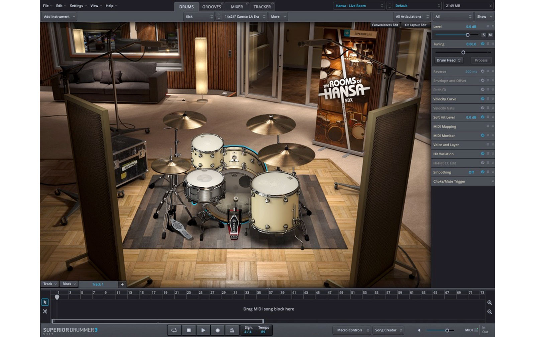This screenshot has width=535, height=337.
Task: Open the MIDI settings icon
Action: coord(476,330)
